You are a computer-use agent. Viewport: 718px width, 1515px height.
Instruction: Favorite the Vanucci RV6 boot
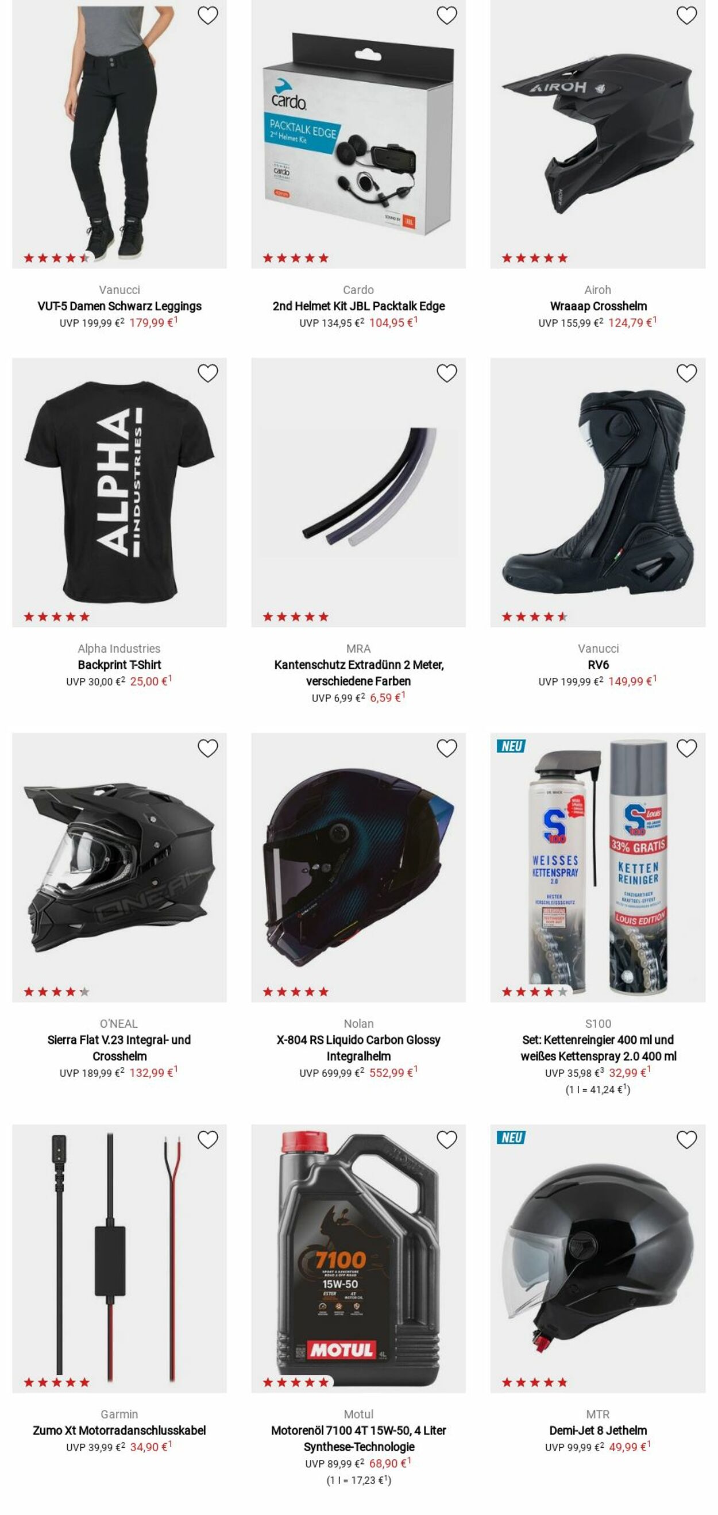[686, 373]
